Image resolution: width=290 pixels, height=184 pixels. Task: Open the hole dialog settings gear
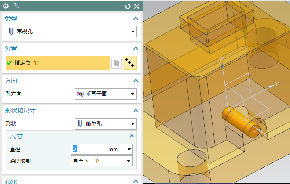[x=6, y=6]
